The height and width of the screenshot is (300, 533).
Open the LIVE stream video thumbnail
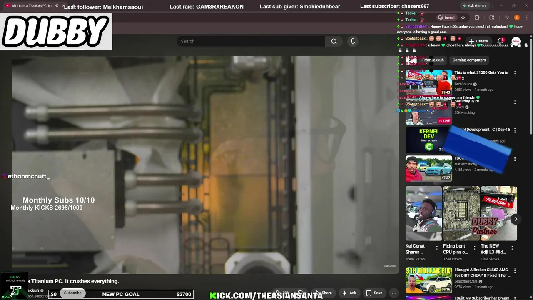pyautogui.click(x=429, y=111)
